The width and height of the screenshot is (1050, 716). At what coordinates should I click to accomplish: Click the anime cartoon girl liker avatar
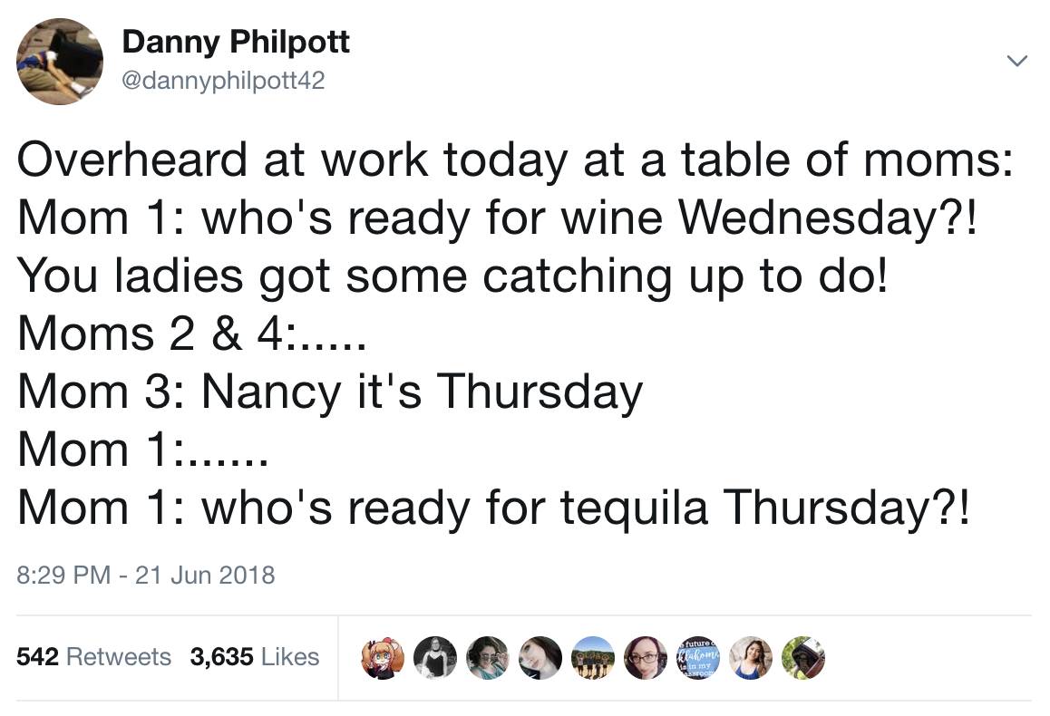coord(383,658)
